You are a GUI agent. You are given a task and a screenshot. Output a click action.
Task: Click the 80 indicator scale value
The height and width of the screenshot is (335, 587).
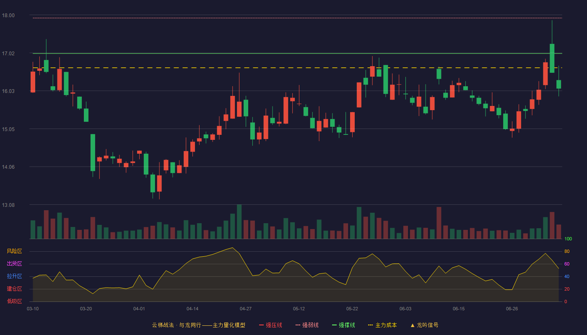(567, 251)
